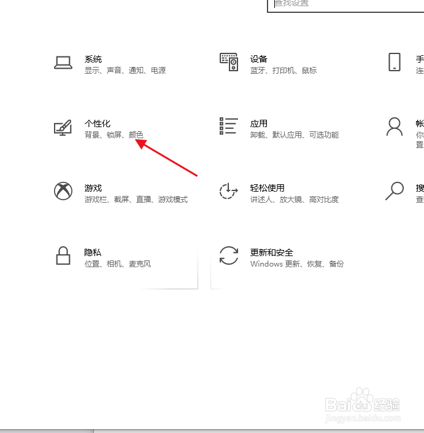Open the 设备 settings title

coord(259,59)
